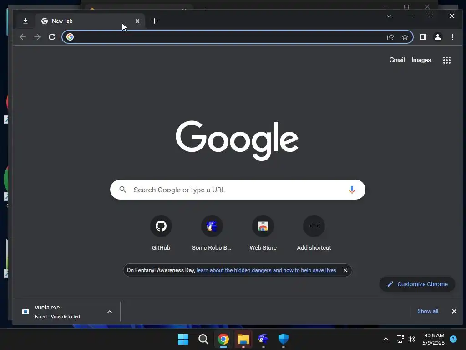
Task: Select the New Tab tab
Action: click(91, 21)
